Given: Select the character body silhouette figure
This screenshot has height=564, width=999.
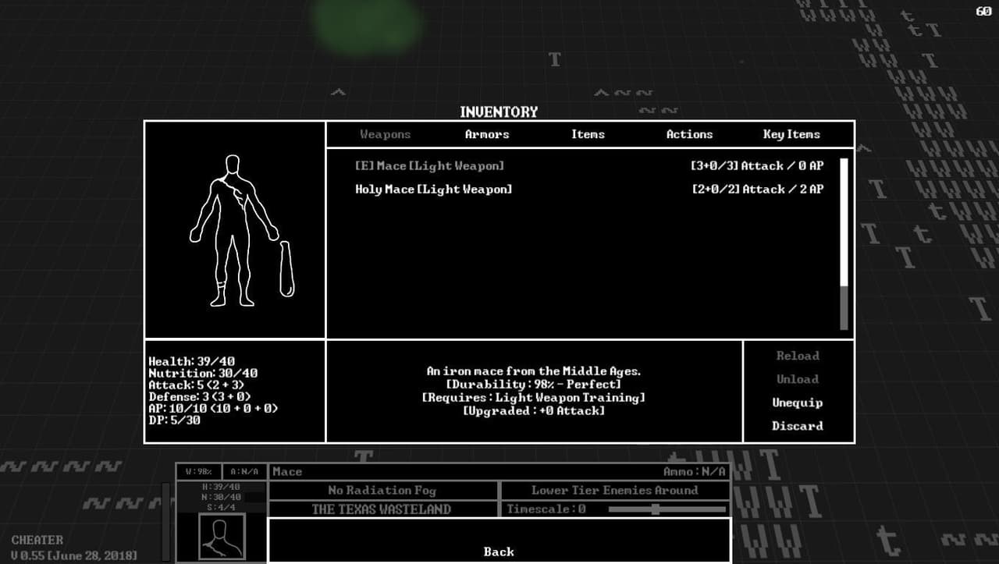Looking at the screenshot, I should (234, 230).
